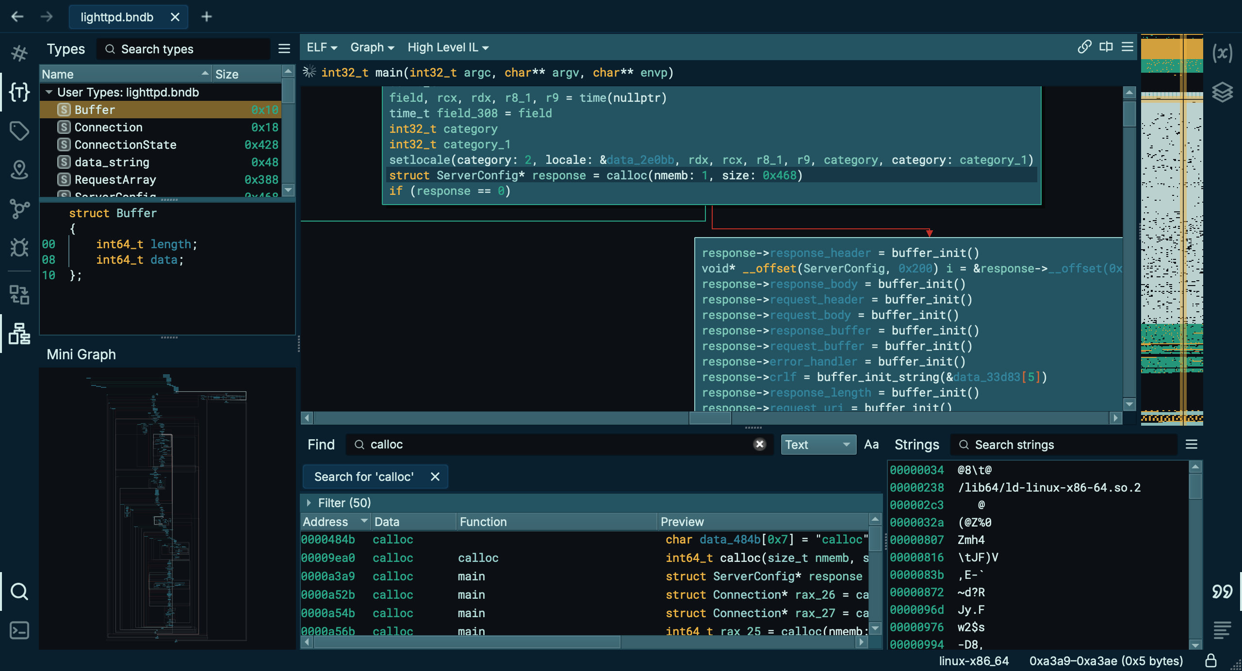Open the log lines right sidebar icon
Viewport: 1242px width, 671px height.
tap(1222, 630)
